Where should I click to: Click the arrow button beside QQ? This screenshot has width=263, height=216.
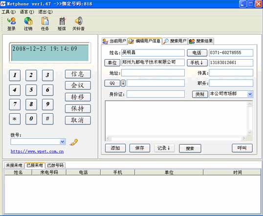123,83
